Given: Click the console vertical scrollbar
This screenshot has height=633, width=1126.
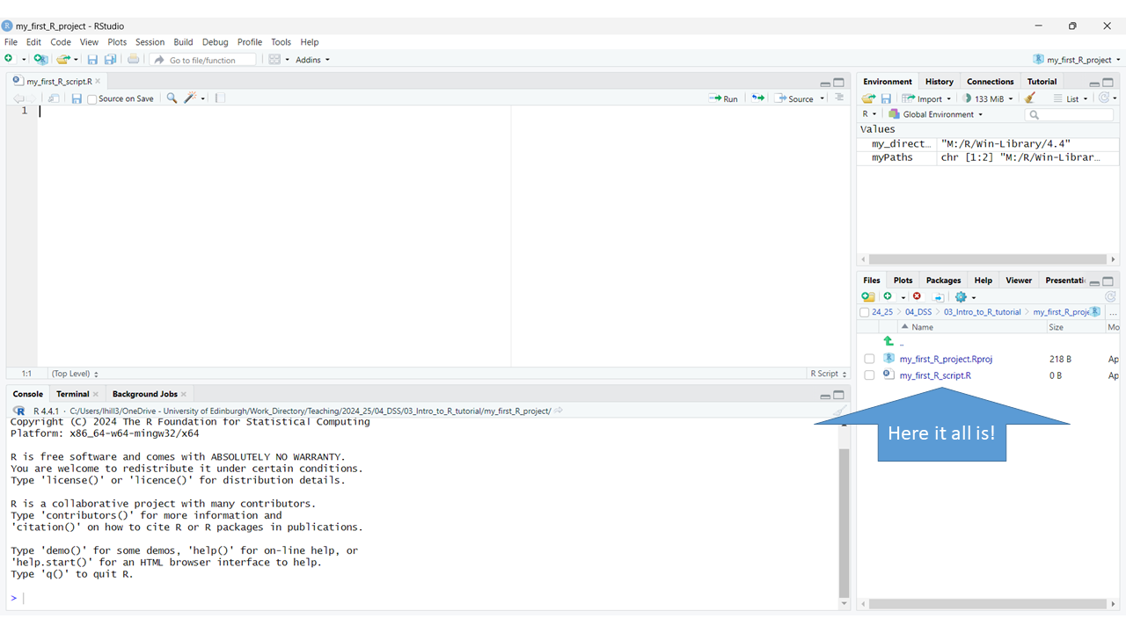Looking at the screenshot, I should click(x=844, y=522).
